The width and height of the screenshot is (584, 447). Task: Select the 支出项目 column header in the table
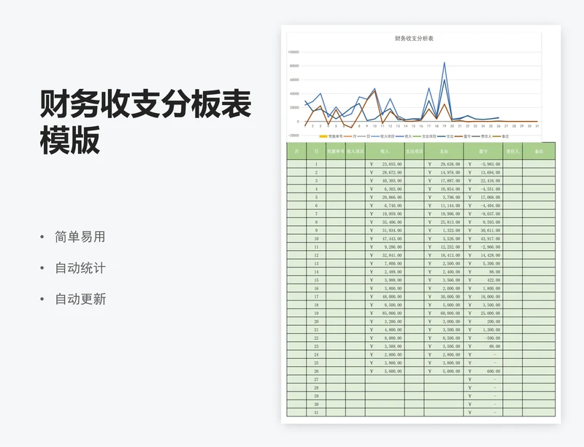click(414, 152)
